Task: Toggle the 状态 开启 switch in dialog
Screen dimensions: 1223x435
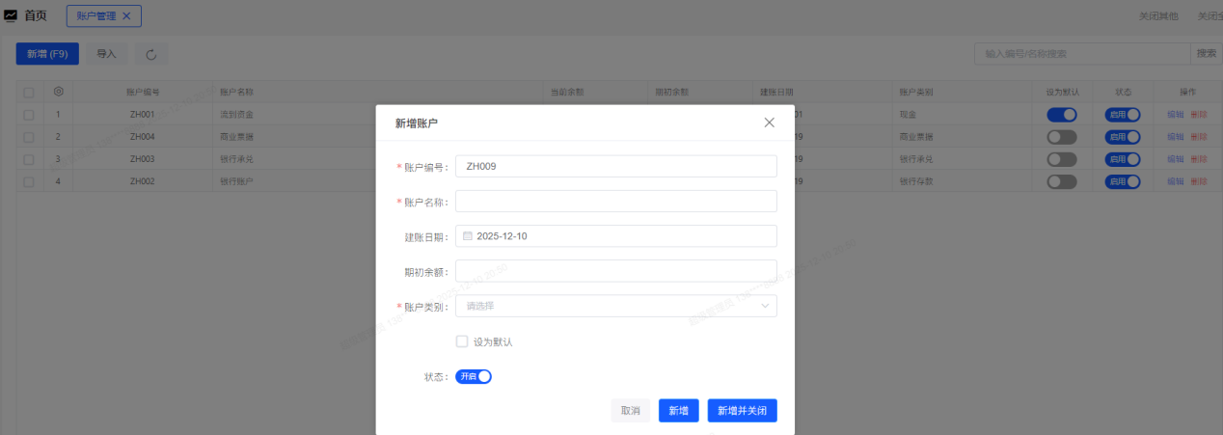Action: pyautogui.click(x=474, y=376)
